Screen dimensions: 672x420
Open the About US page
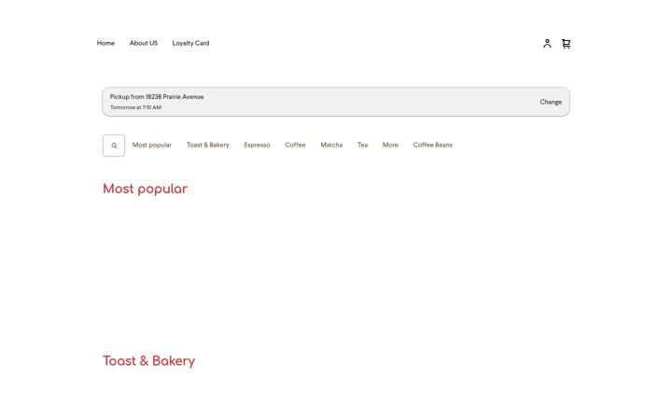coord(144,43)
